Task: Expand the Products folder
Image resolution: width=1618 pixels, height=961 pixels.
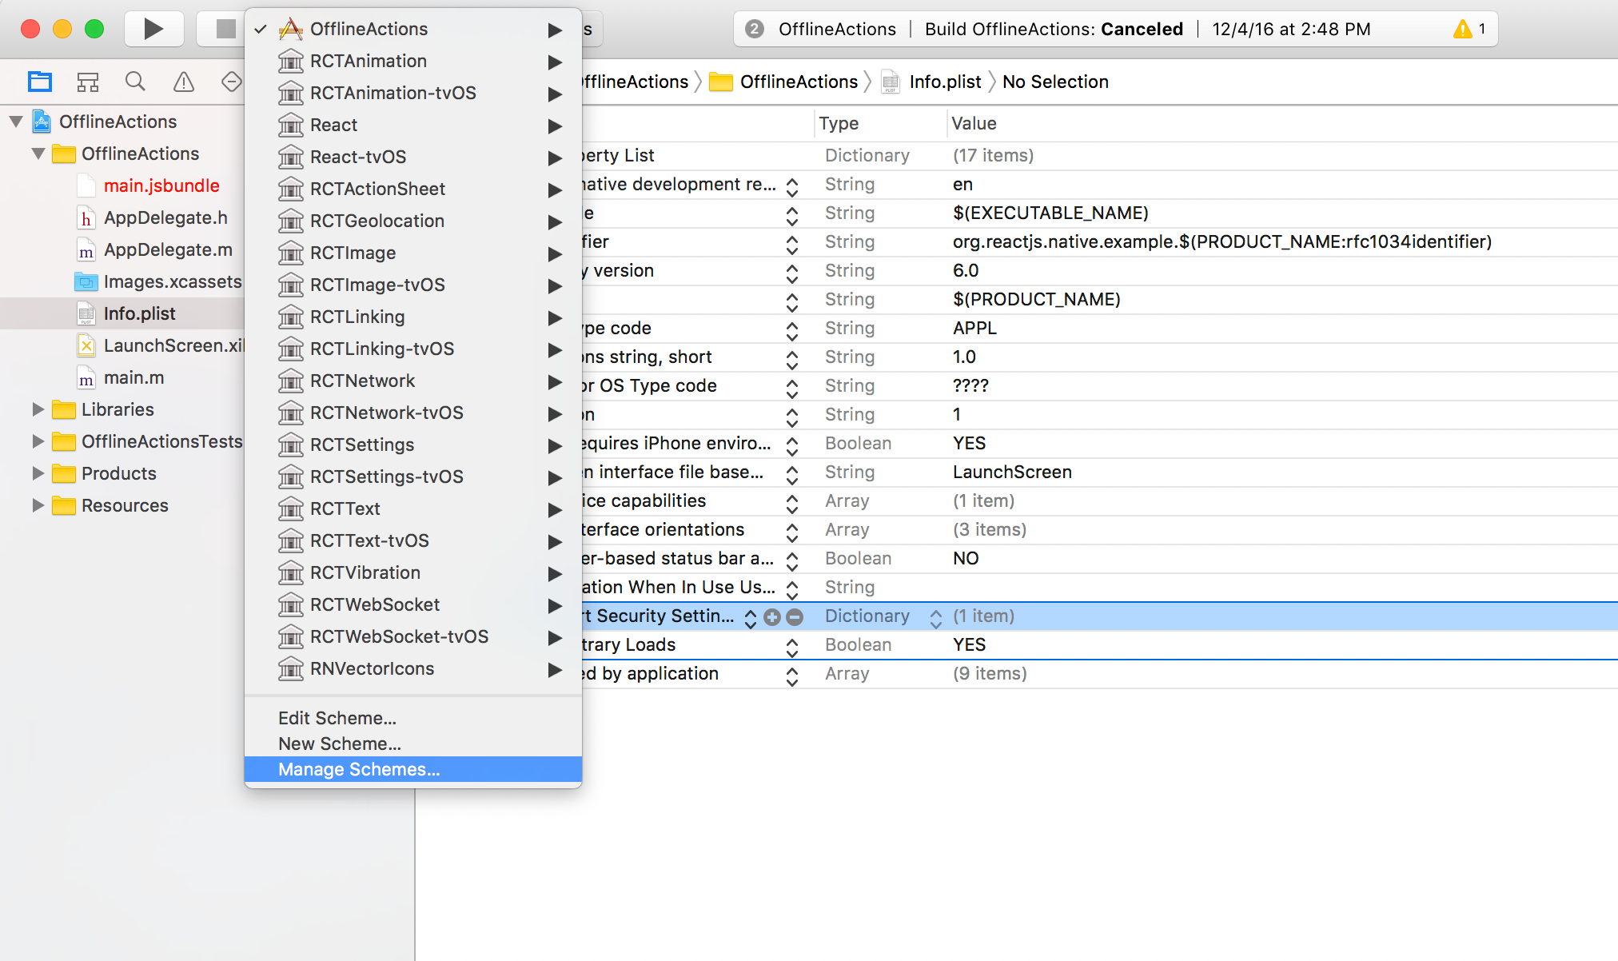Action: [38, 473]
